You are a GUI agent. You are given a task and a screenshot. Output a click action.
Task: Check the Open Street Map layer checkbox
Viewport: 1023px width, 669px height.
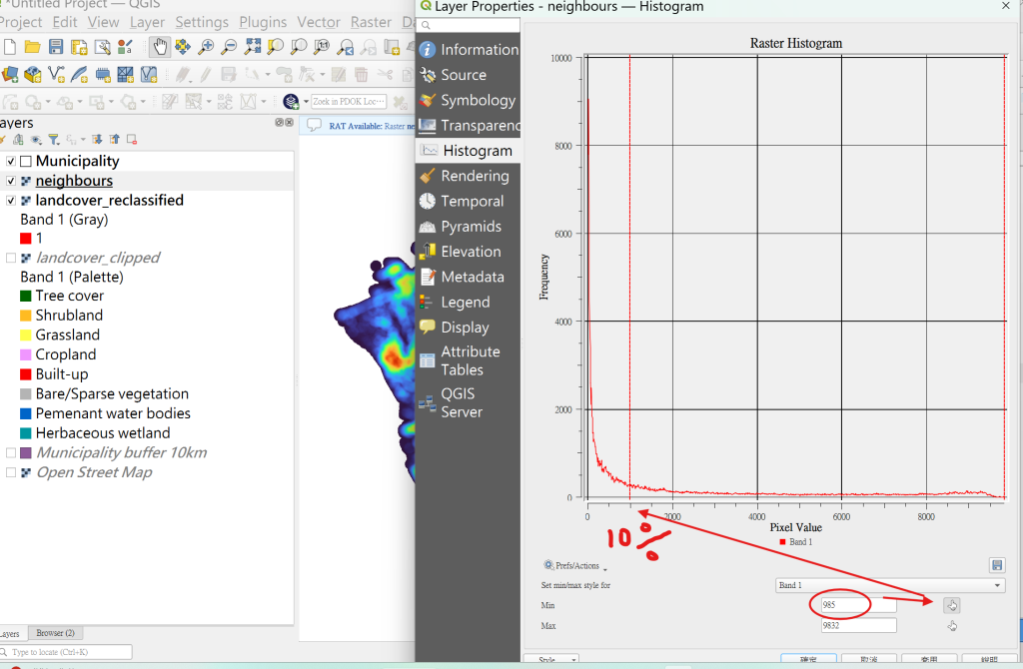click(x=10, y=472)
